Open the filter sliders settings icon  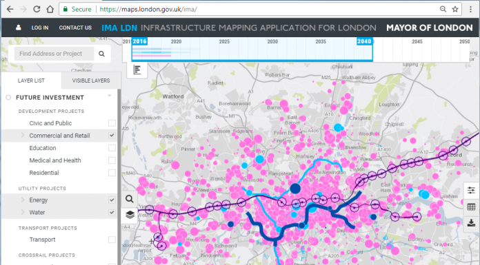pos(471,191)
